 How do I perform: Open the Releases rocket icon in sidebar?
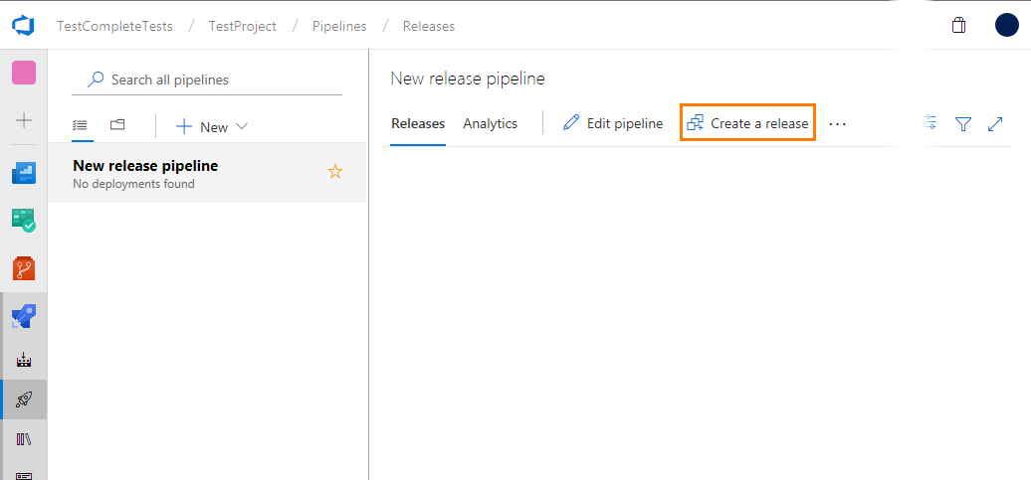click(24, 400)
